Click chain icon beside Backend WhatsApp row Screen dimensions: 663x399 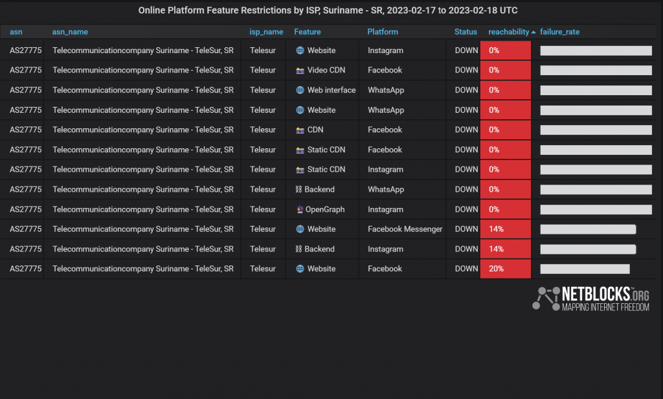click(298, 190)
